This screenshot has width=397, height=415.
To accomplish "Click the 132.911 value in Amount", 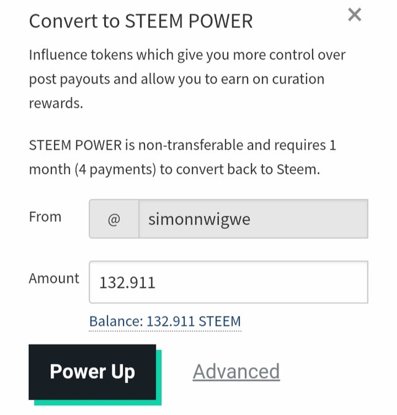I will coord(127,283).
